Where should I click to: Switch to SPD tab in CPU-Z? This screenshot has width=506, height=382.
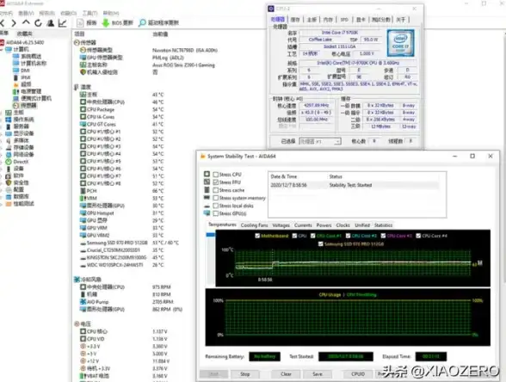click(344, 20)
